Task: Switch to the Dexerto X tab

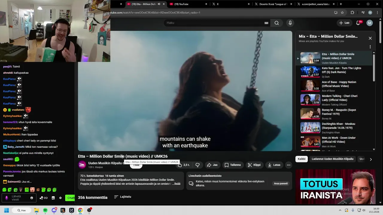Action: (x=273, y=4)
